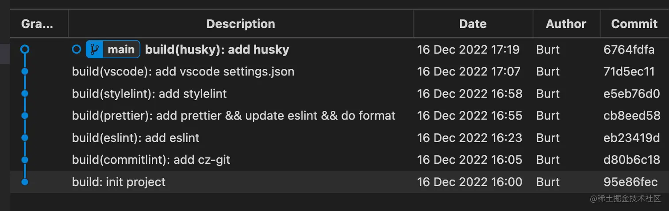Select the "add vscode settings.json" commit row
Screen dimensions: 669x211
pyautogui.click(x=183, y=72)
